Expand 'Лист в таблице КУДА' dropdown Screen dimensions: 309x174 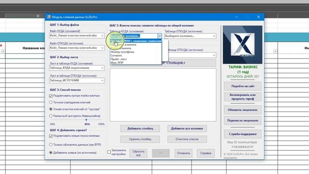click(77, 68)
